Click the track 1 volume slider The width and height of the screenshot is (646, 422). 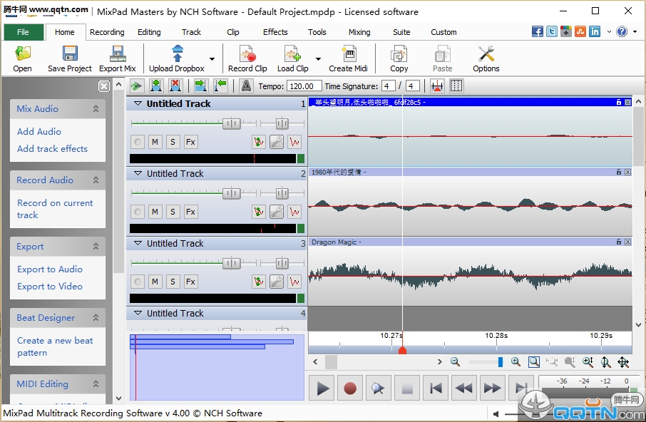coord(230,123)
